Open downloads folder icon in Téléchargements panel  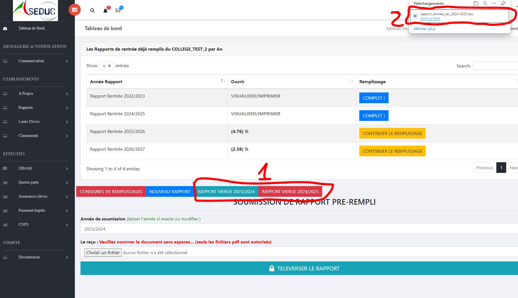[476, 3]
